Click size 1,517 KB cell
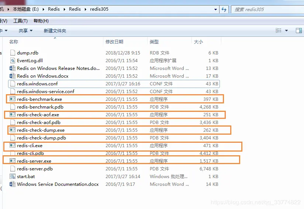The height and width of the screenshot is (209, 304). tap(209, 161)
